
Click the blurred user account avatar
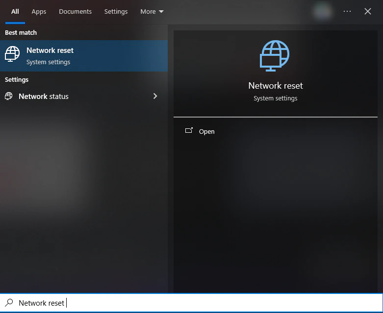[322, 11]
